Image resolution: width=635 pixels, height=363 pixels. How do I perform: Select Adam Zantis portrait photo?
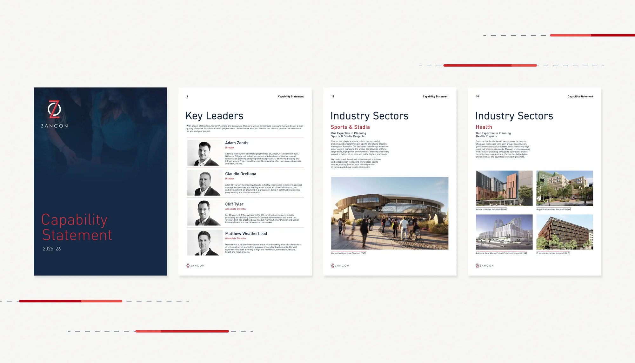205,153
